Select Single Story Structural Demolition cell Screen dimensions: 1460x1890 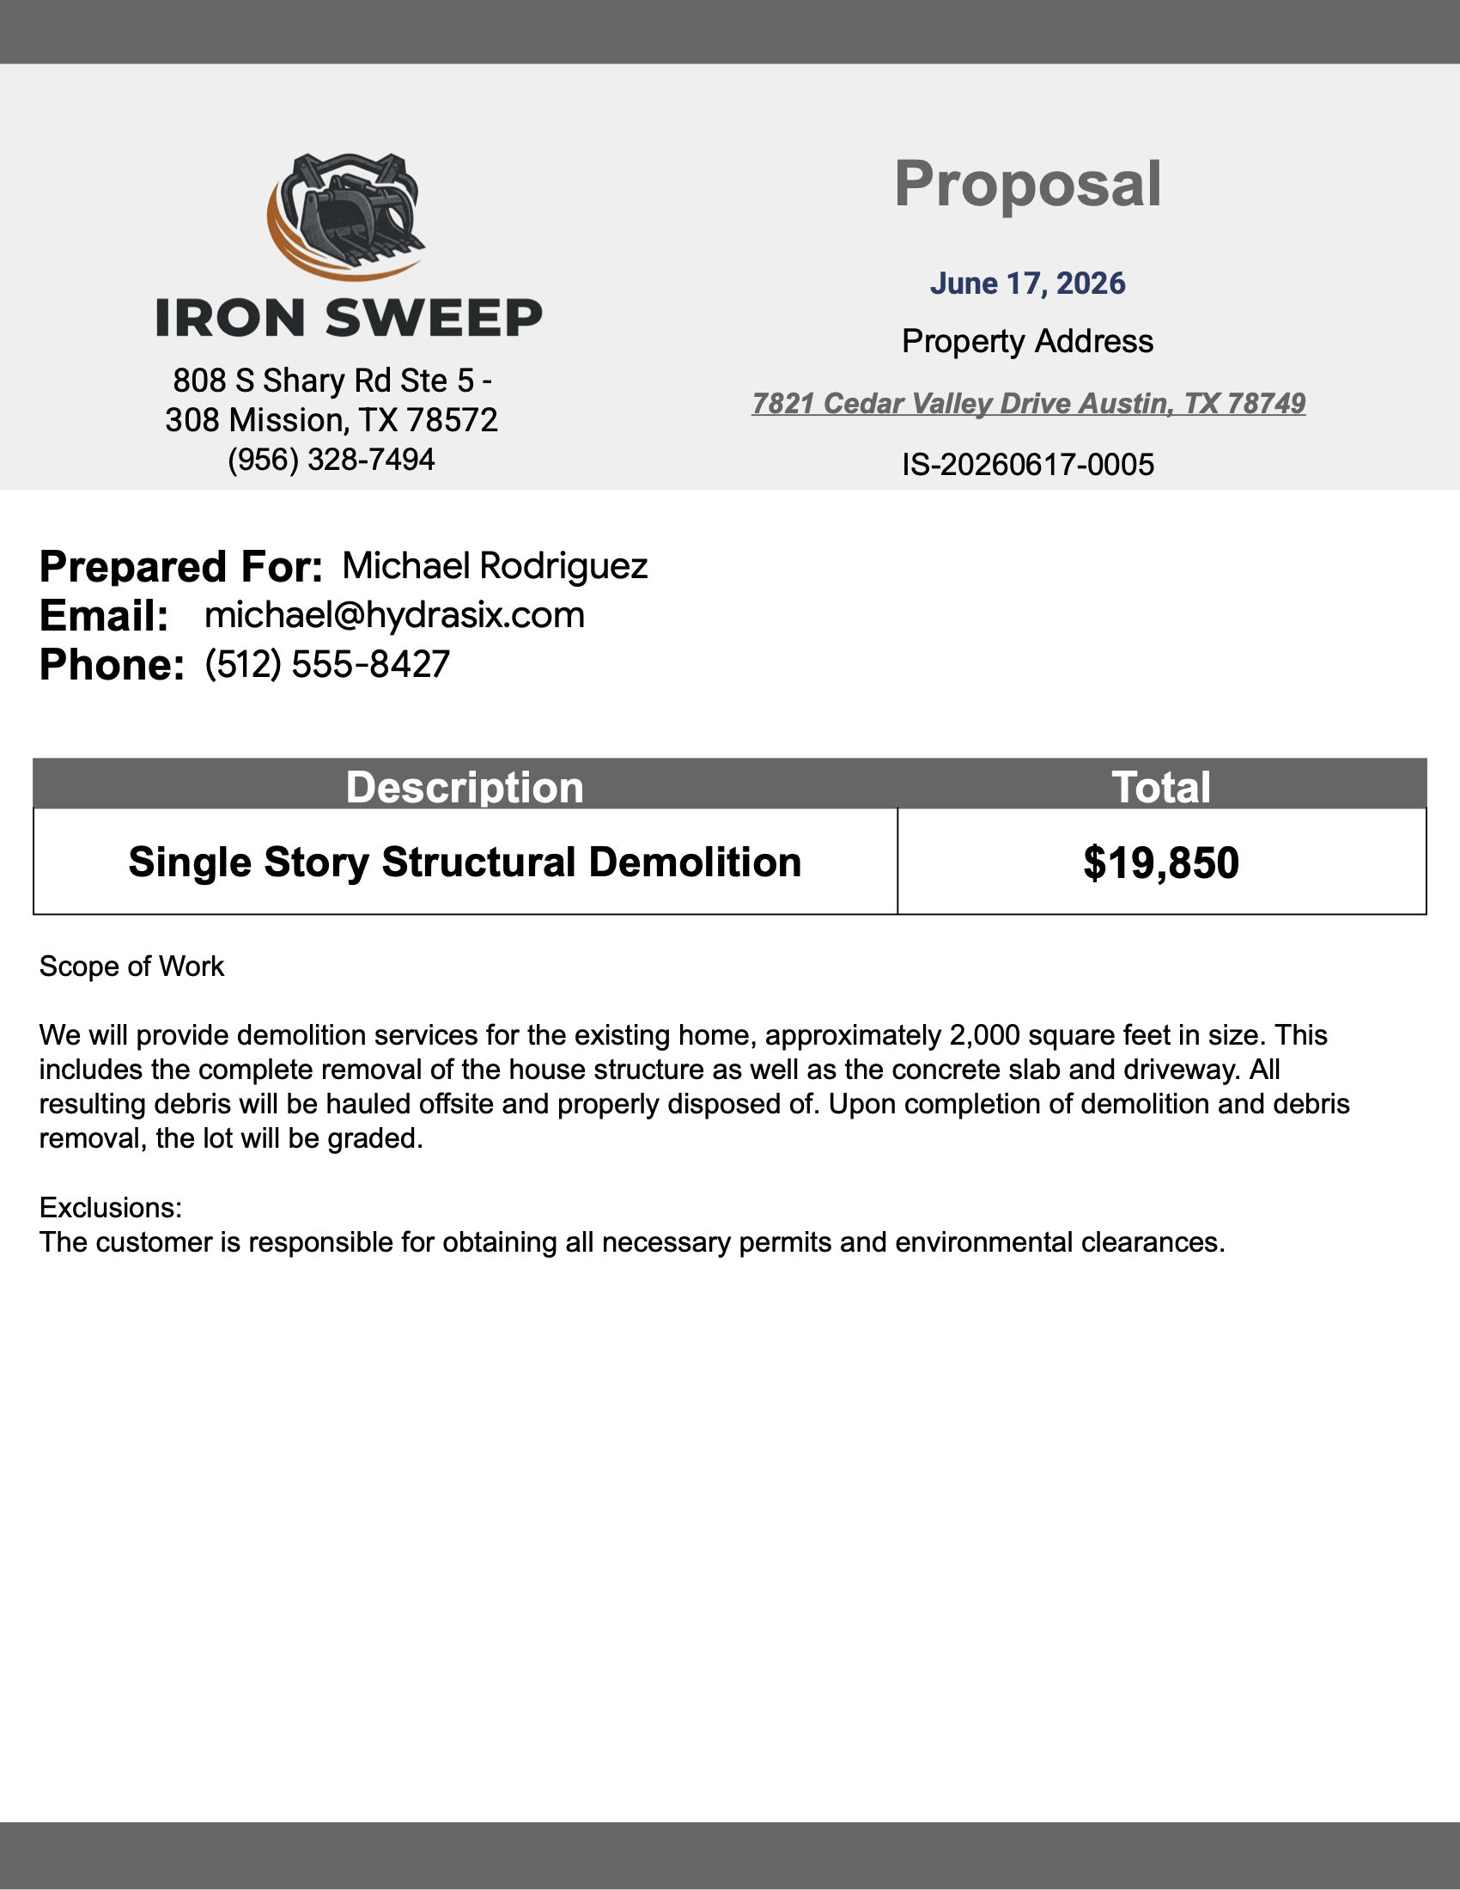coord(465,862)
